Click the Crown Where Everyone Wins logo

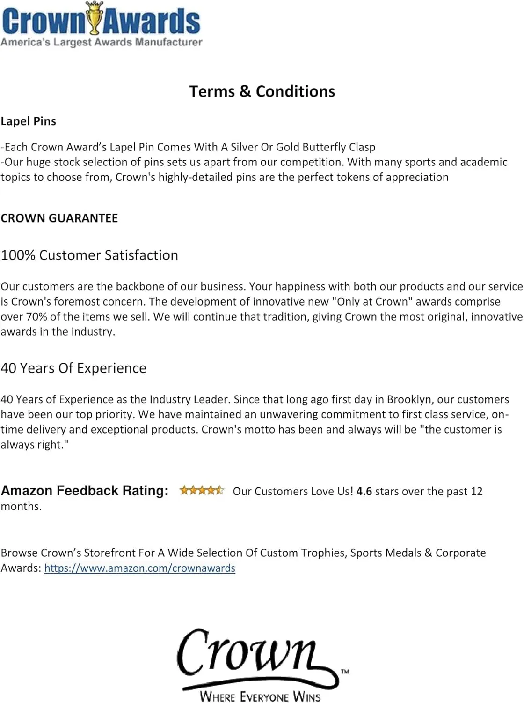pos(263,666)
